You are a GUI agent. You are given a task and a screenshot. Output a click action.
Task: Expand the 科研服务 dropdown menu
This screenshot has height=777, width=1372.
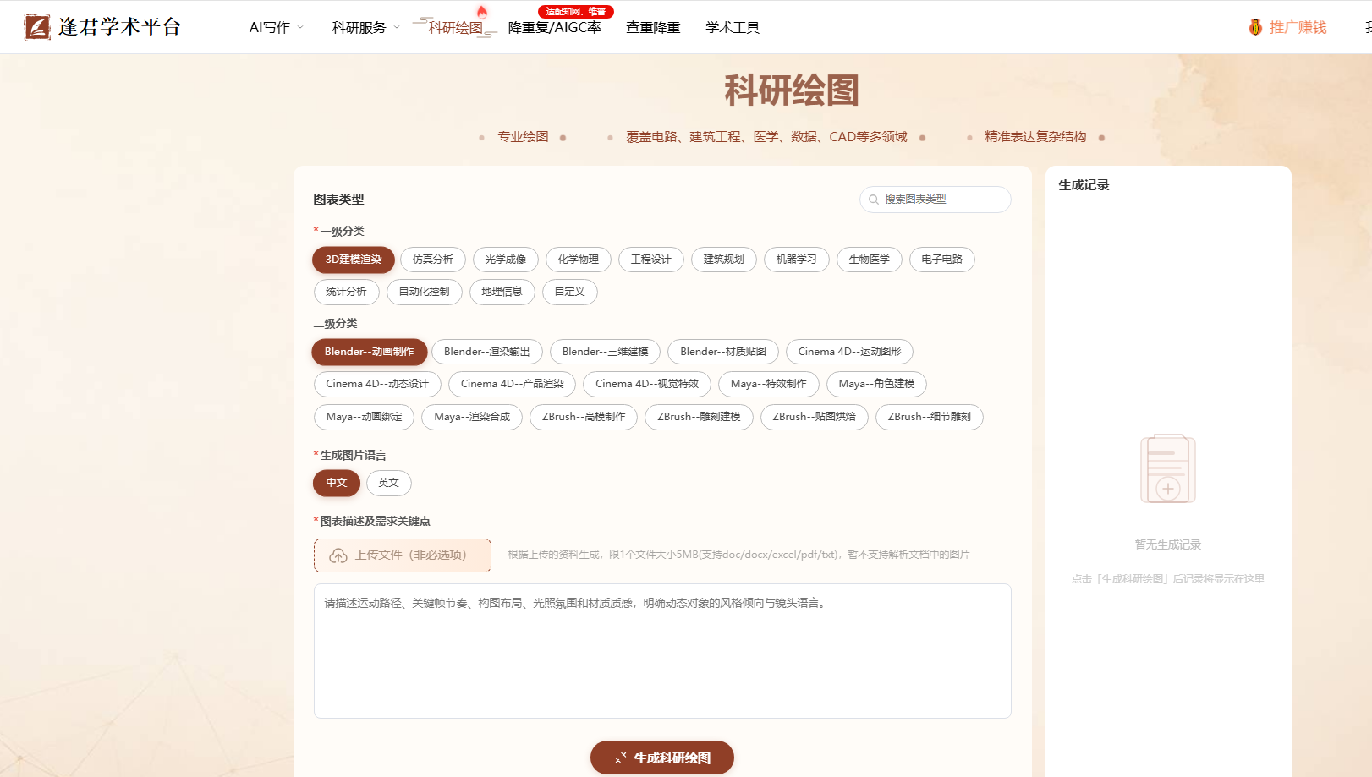(365, 27)
